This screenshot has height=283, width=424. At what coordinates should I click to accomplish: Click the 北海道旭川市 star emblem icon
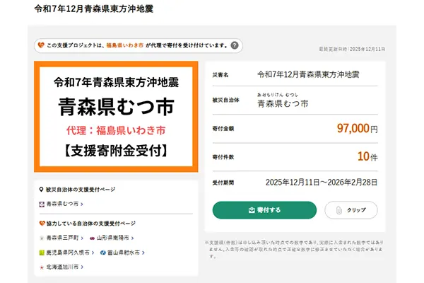pos(42,267)
